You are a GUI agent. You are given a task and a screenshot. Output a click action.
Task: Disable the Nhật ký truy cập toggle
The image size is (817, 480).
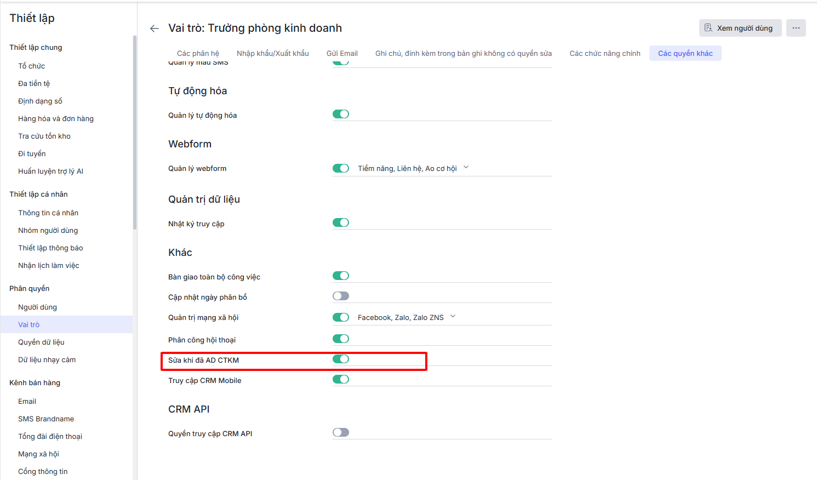(341, 222)
